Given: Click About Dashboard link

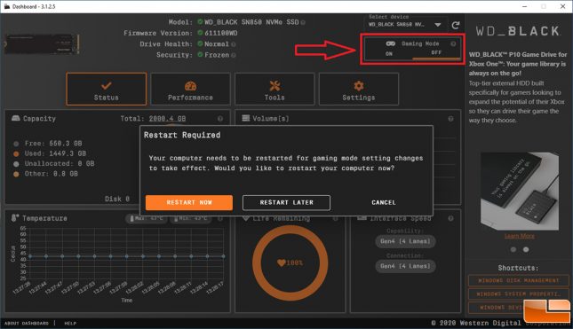Looking at the screenshot, I should pos(27,323).
